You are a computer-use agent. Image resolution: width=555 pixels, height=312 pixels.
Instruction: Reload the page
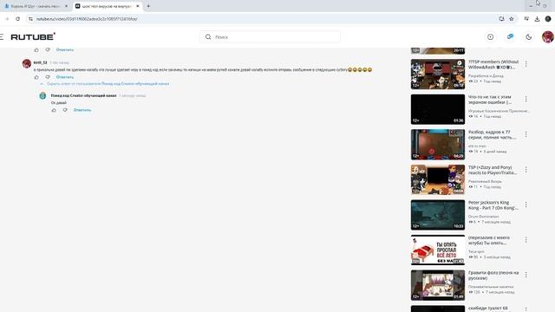tap(17, 19)
